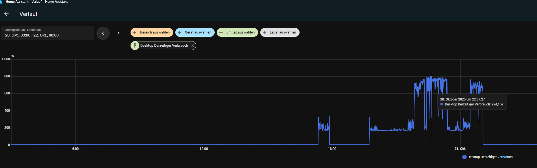Click the 6:00 label on the time axis
Screen dimensions: 537x168
(75, 149)
